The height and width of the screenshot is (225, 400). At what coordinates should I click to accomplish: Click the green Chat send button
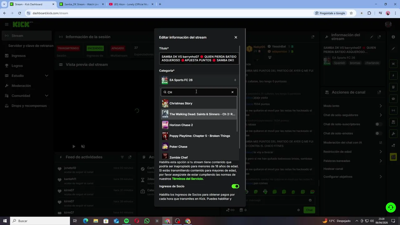[x=309, y=210]
